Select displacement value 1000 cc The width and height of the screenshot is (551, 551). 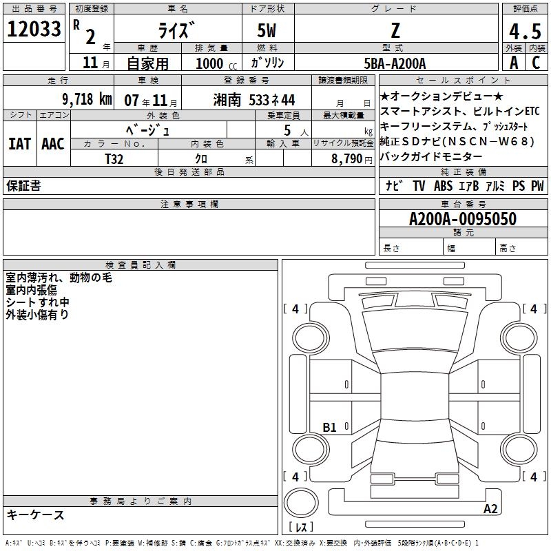pos(216,63)
